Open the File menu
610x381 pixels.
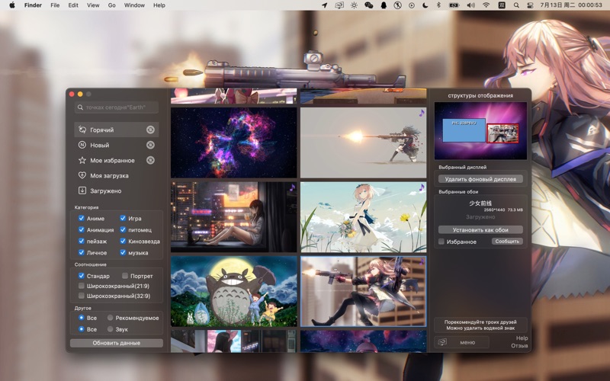point(55,5)
